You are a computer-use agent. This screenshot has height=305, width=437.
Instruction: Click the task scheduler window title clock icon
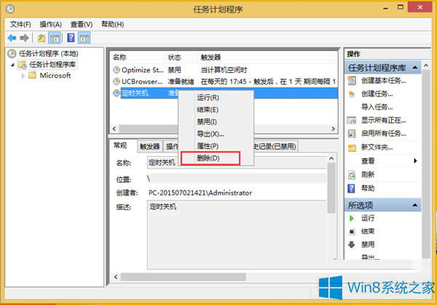point(10,9)
